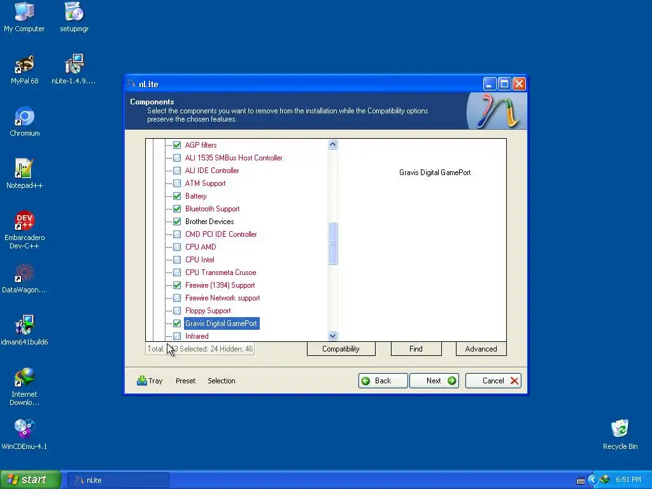Click Next to continue

tap(434, 381)
